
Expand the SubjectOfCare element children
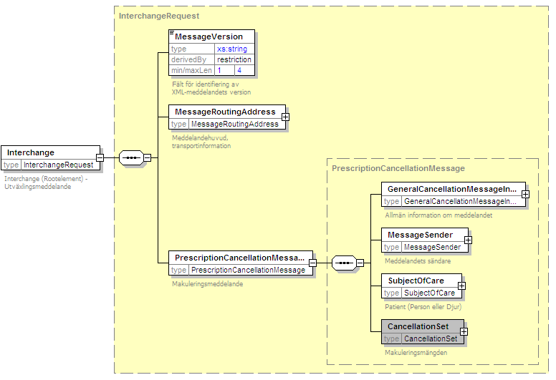461,286
